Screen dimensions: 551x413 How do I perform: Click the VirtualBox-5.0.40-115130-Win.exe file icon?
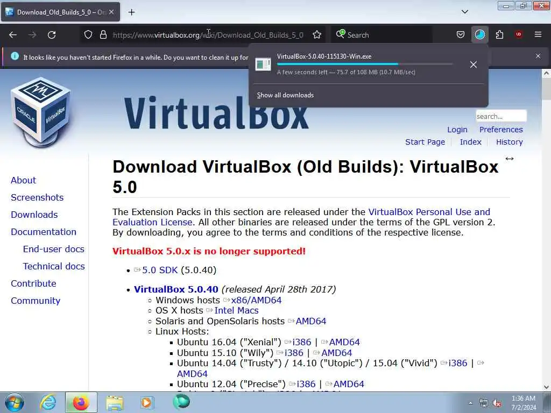coord(263,65)
